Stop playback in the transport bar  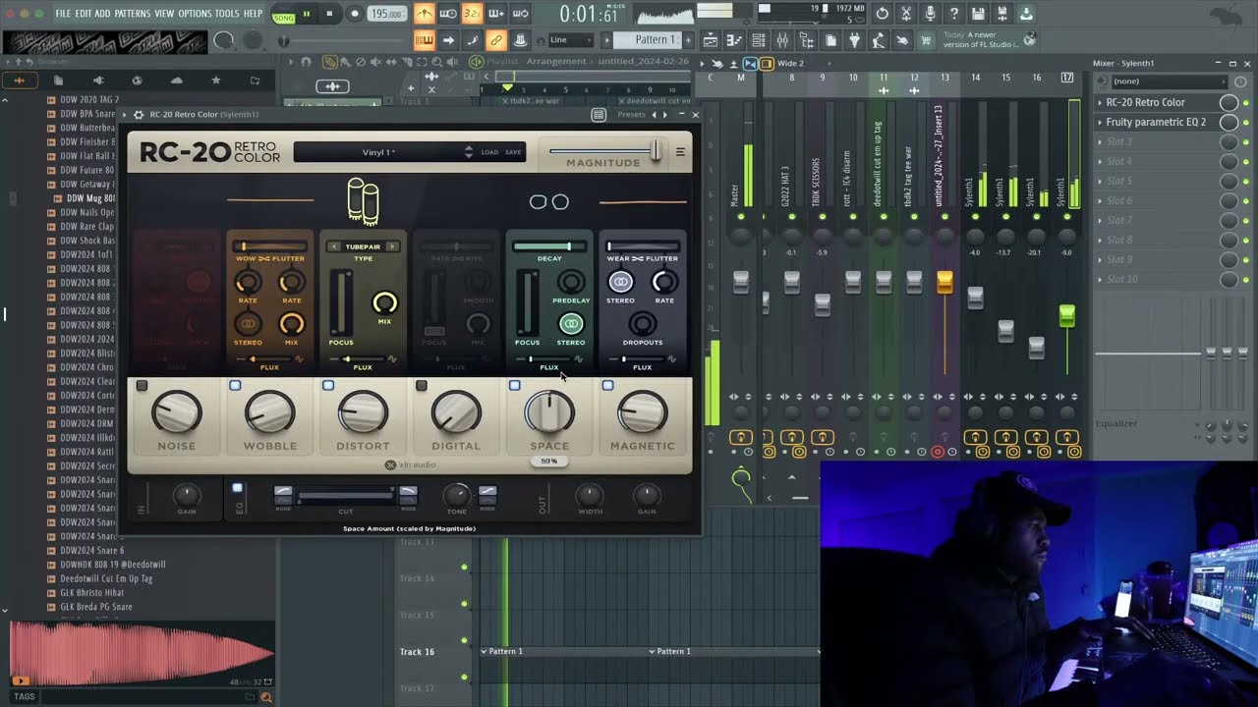coord(329,14)
